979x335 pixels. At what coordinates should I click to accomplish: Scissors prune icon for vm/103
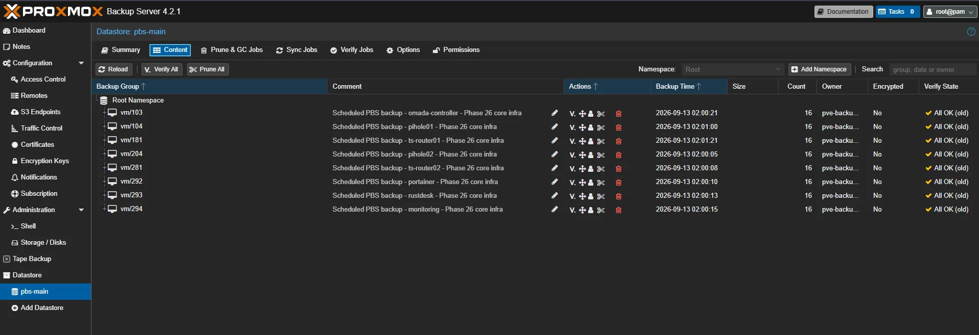601,113
